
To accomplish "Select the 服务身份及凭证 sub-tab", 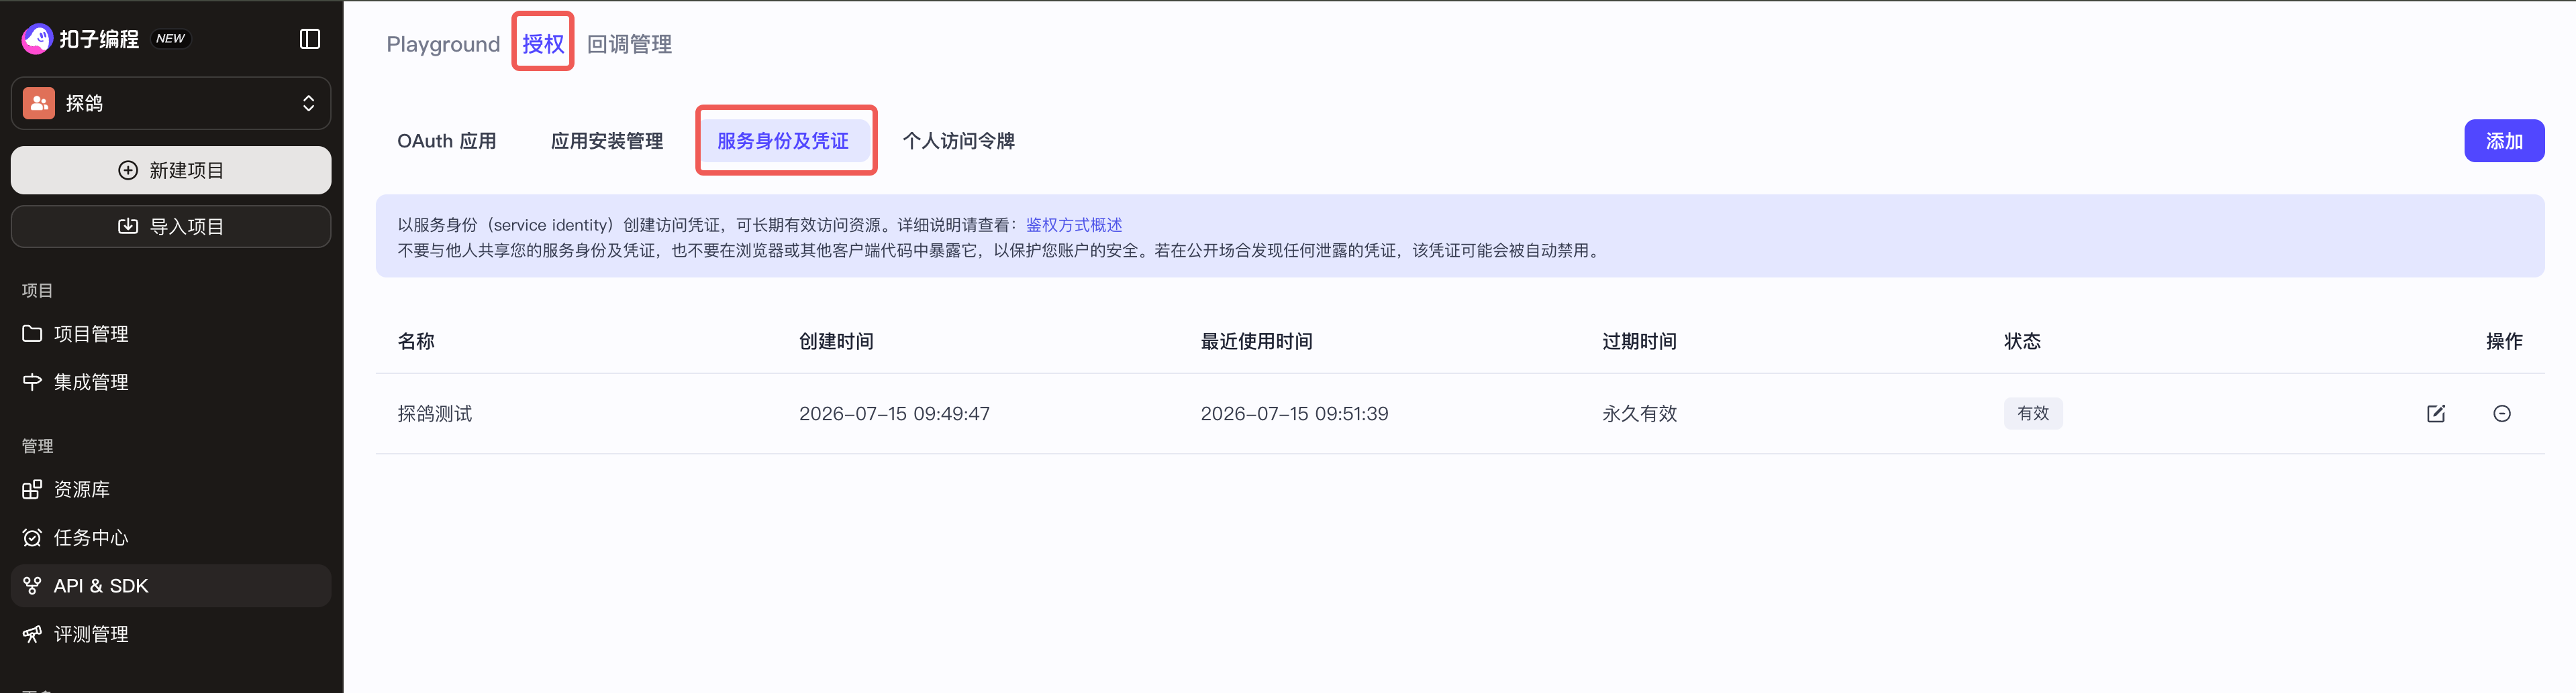I will 783,141.
